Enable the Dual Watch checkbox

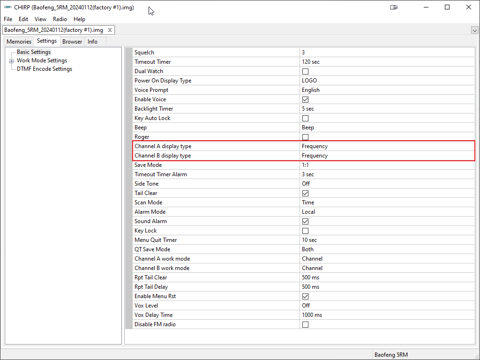(x=305, y=71)
